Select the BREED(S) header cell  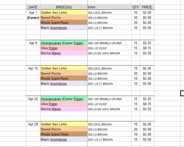[x=64, y=7]
